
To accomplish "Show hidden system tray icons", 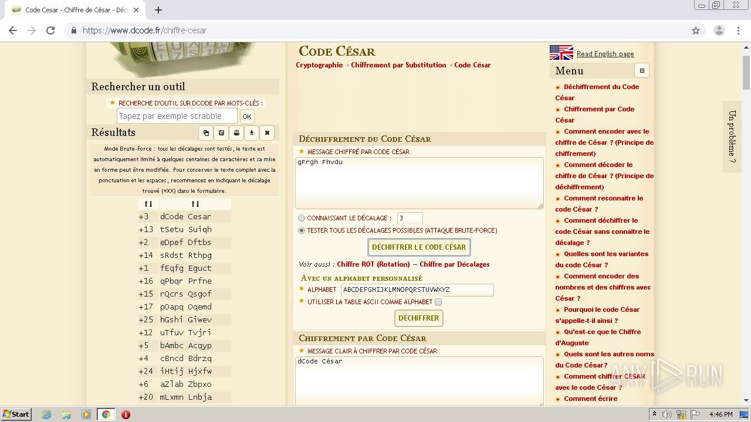I will [x=655, y=414].
